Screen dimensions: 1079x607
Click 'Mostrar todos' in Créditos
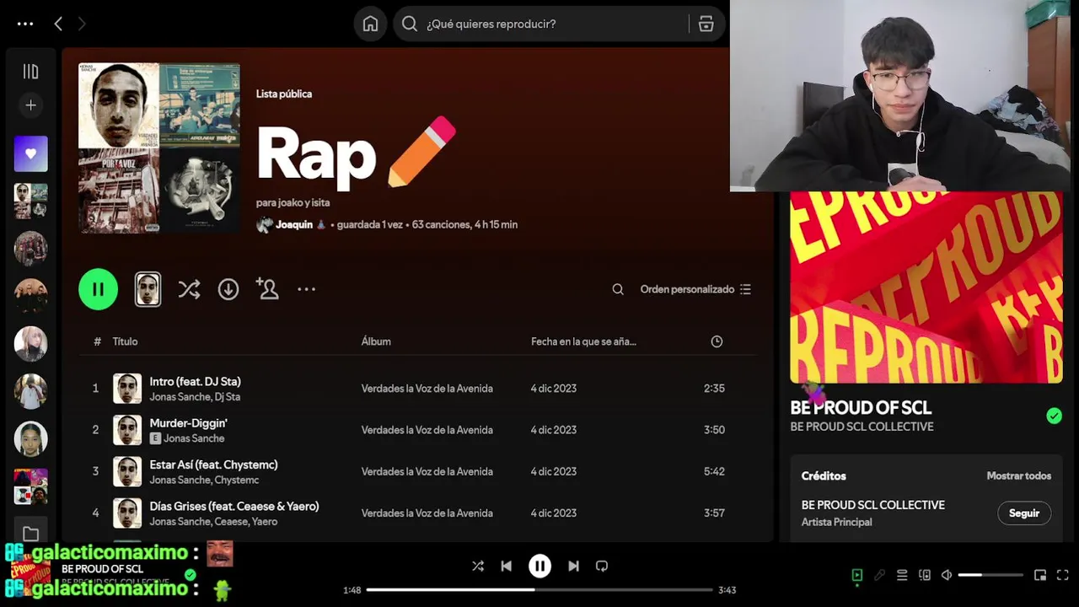pyautogui.click(x=1018, y=475)
